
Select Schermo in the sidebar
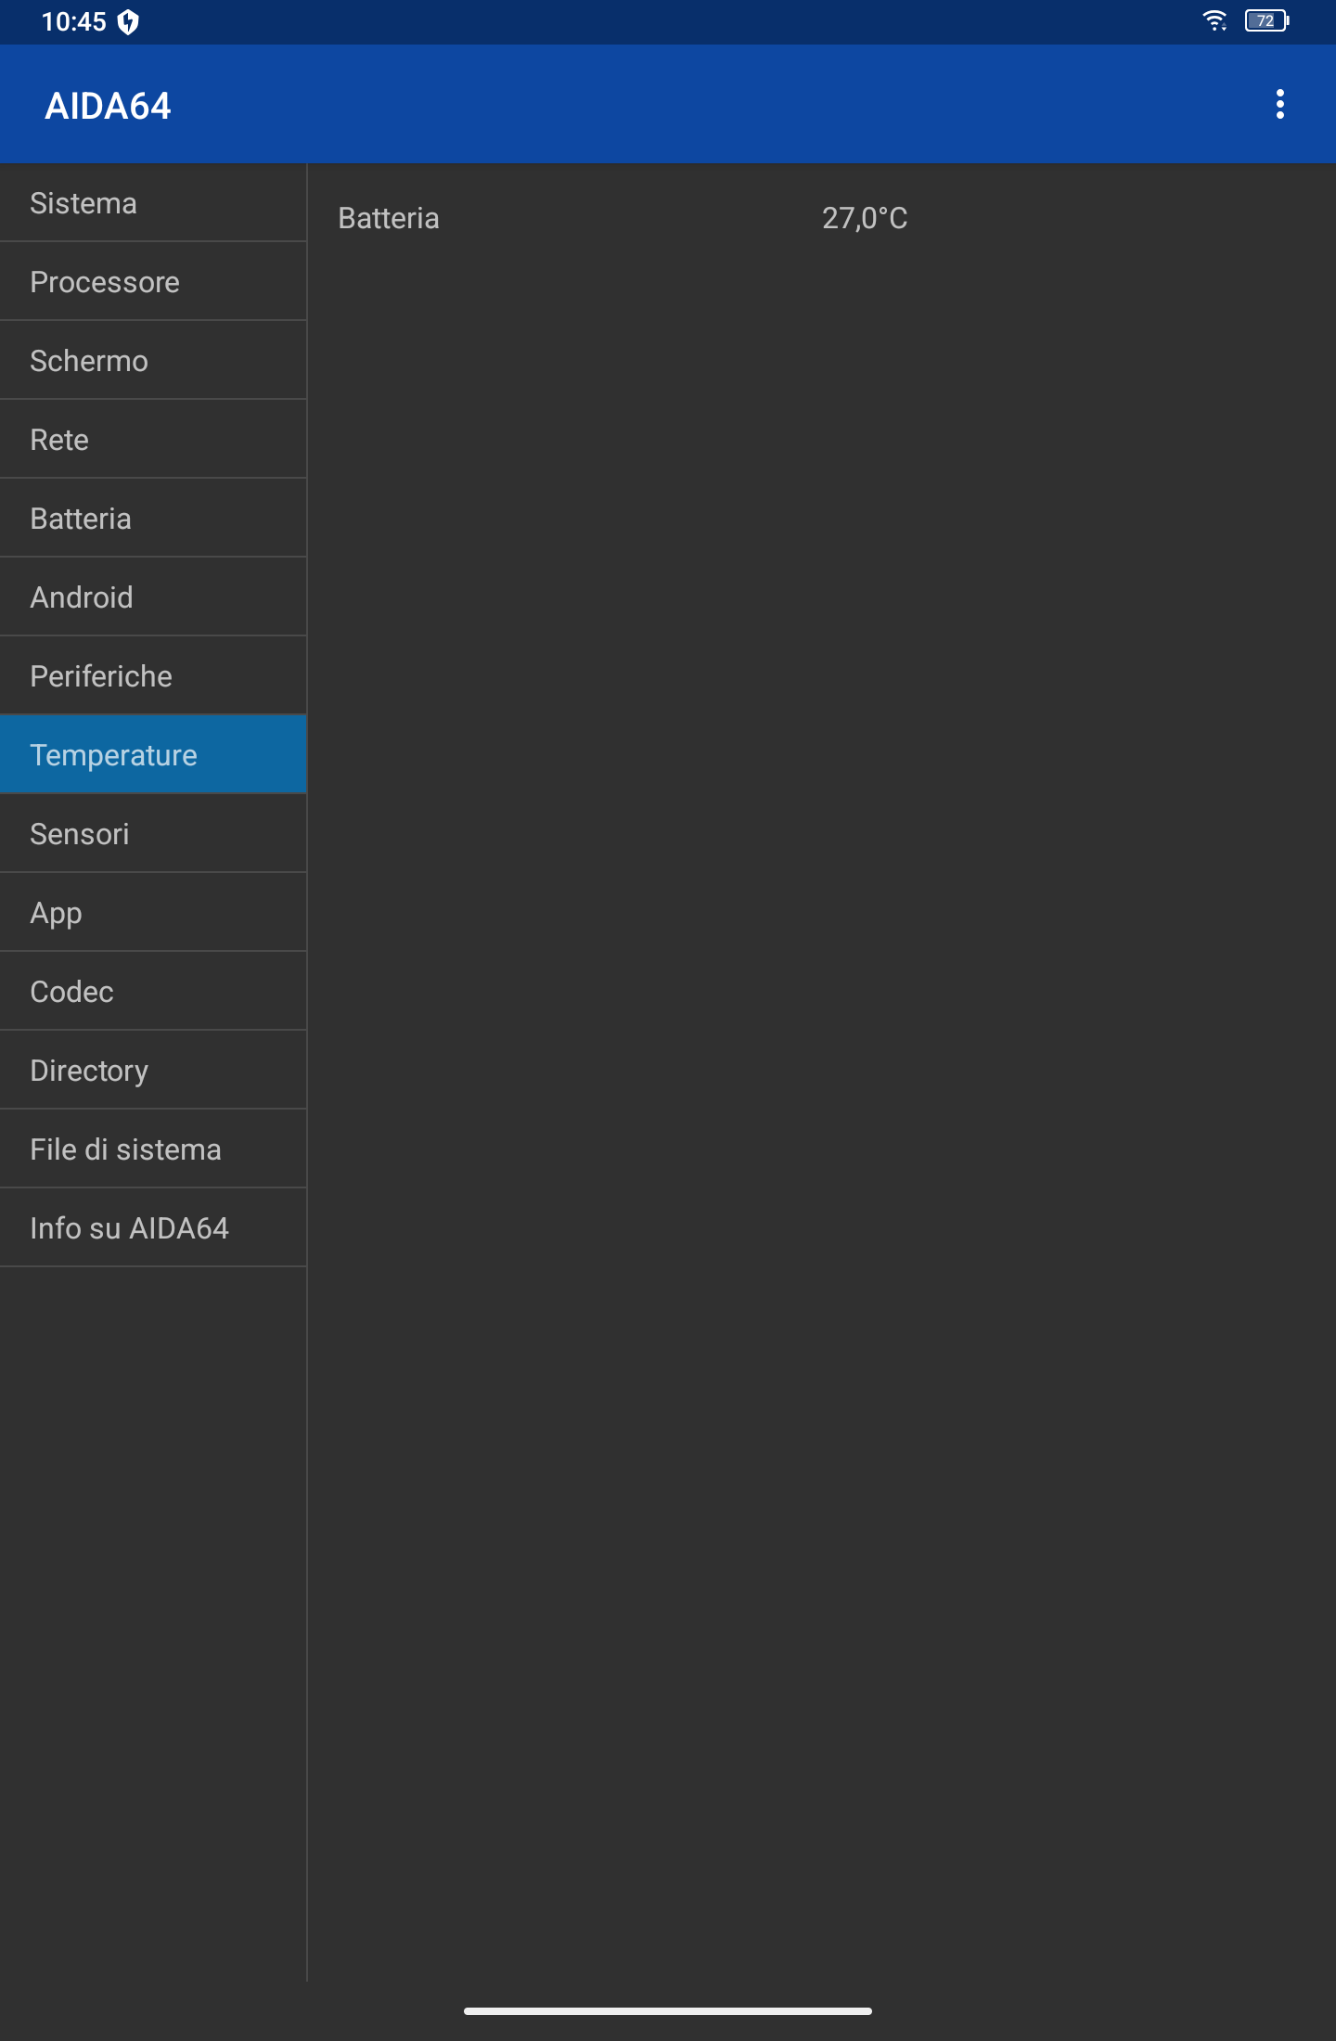tap(153, 361)
